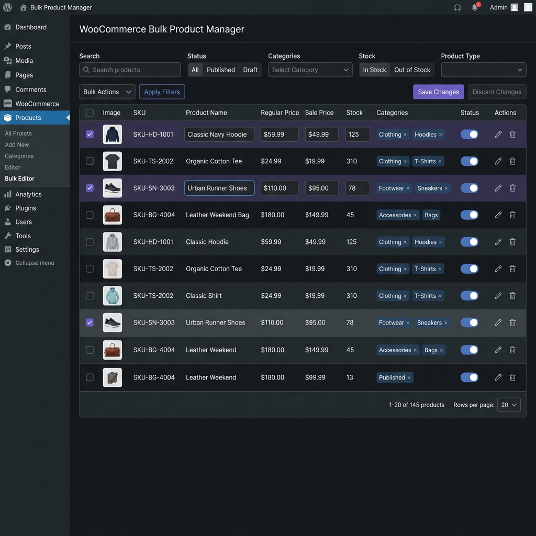Select the Out of Stock filter
536x536 pixels.
point(412,70)
